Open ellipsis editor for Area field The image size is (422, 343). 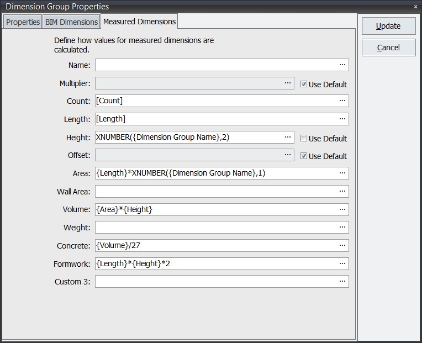(342, 173)
